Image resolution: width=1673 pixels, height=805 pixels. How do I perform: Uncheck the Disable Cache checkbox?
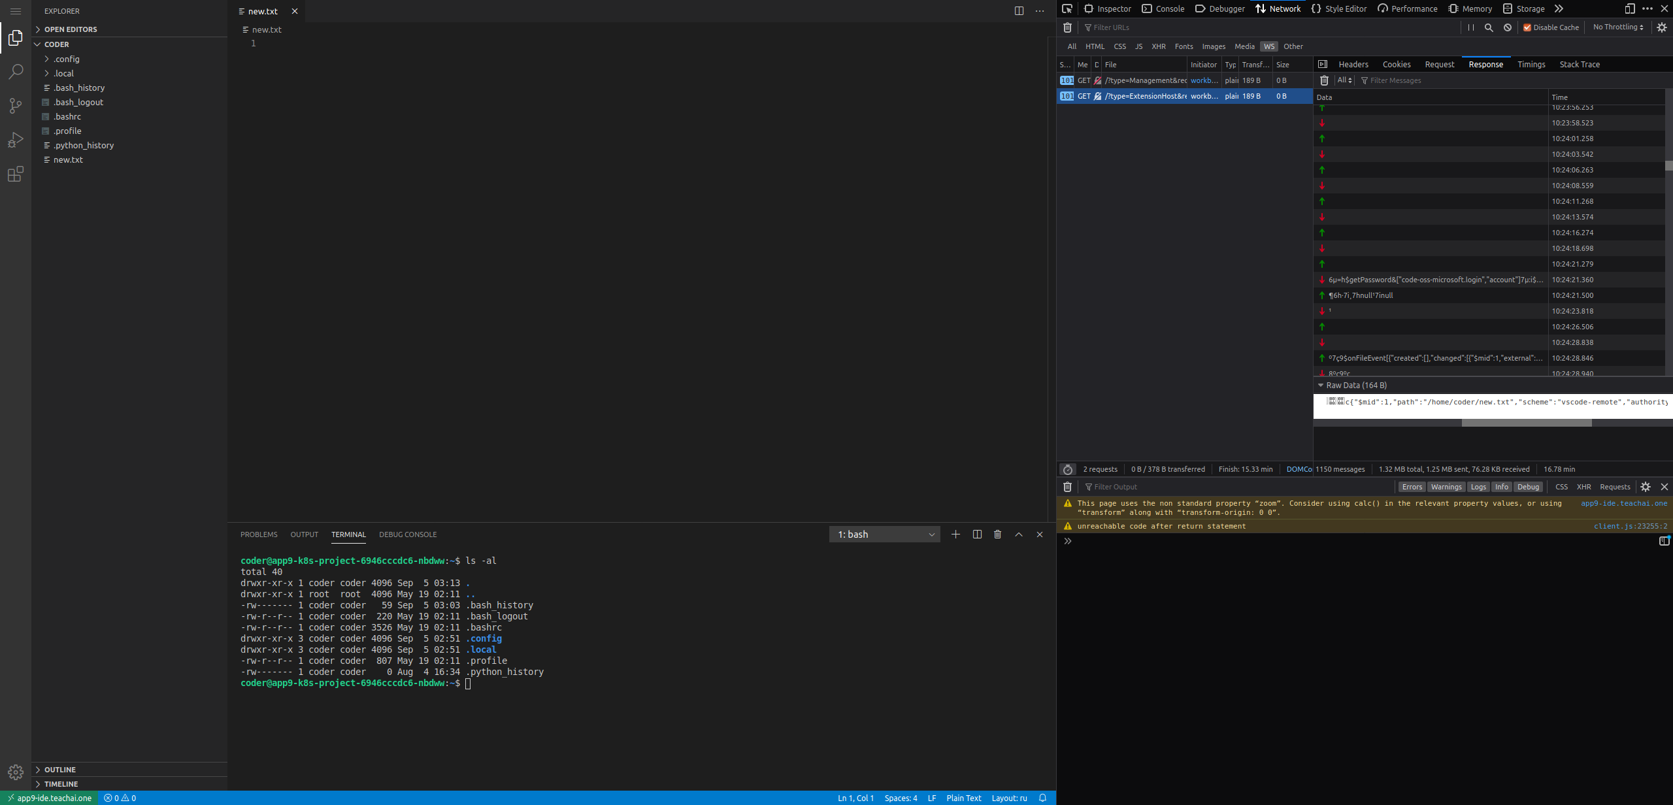[x=1527, y=27]
